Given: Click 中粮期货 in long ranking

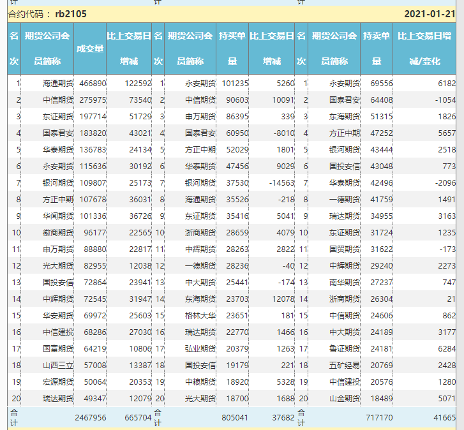Looking at the screenshot, I should pos(200,382).
